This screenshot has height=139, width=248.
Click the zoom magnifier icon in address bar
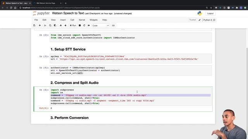tap(207, 8)
